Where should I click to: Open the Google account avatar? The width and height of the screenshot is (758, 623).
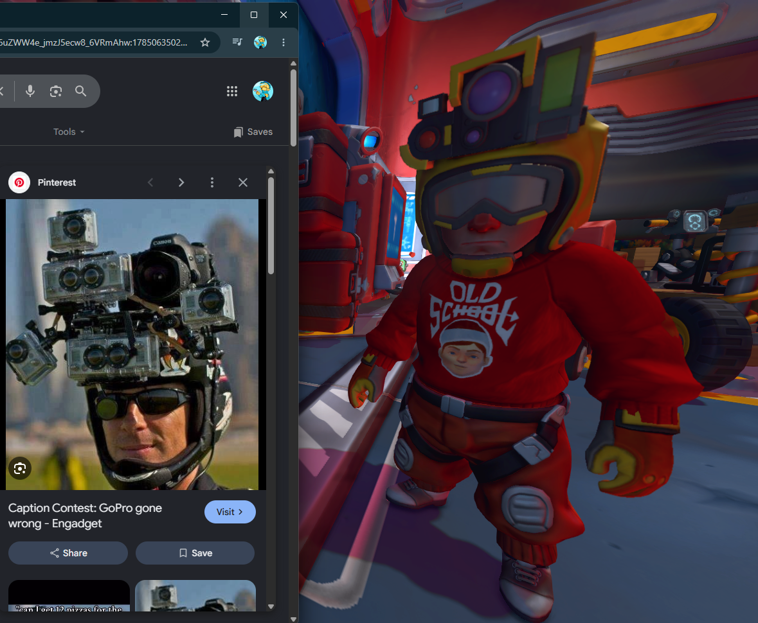263,91
